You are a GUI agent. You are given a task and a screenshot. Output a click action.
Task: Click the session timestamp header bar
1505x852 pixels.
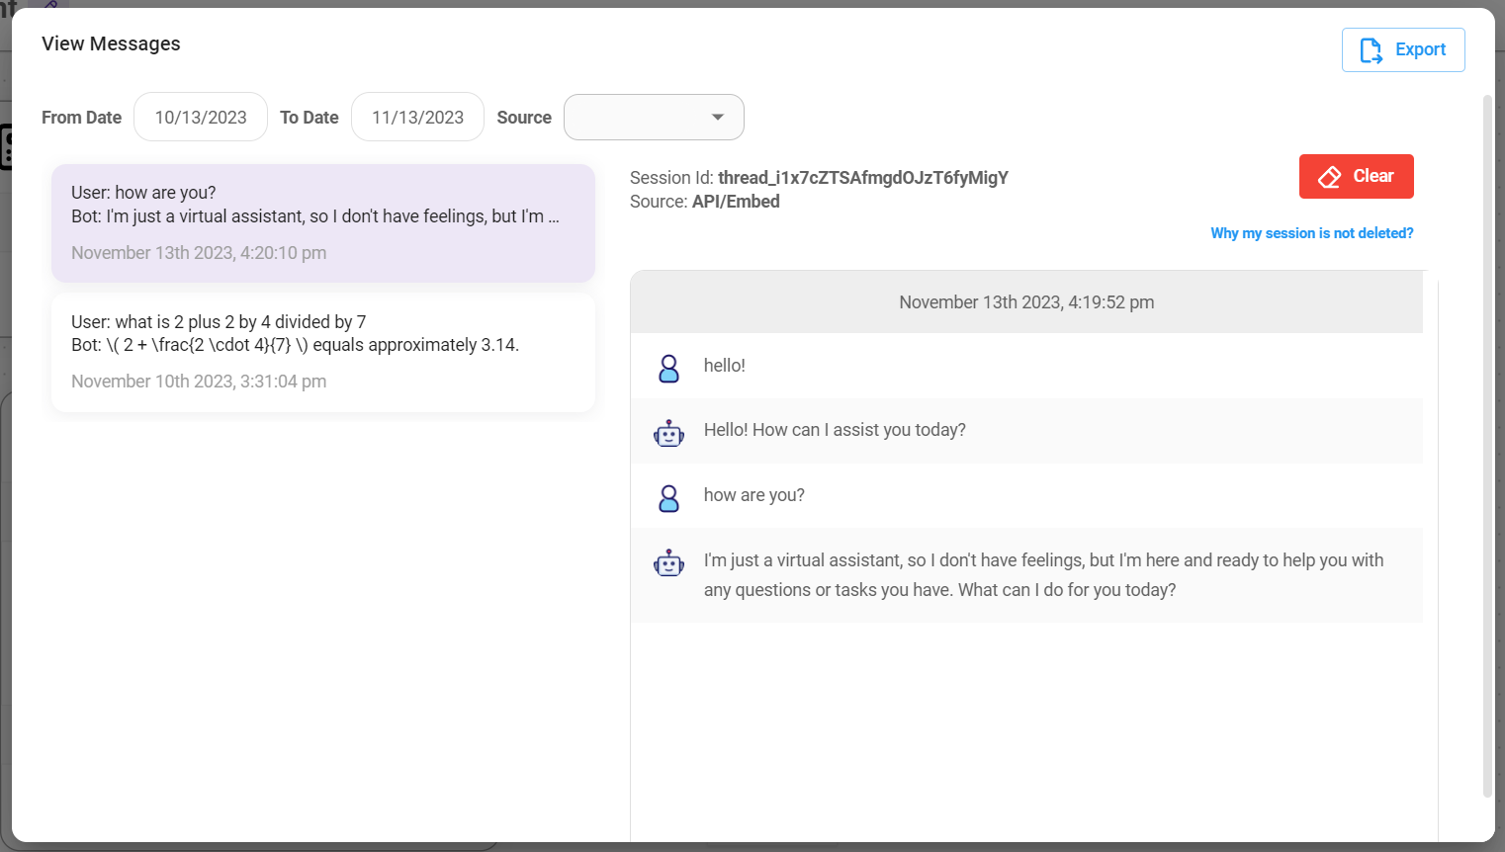(1026, 302)
